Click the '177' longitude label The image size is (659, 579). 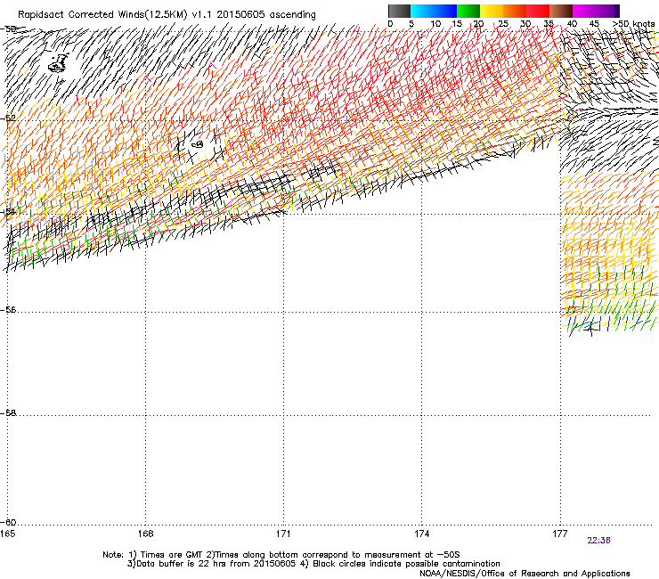560,534
